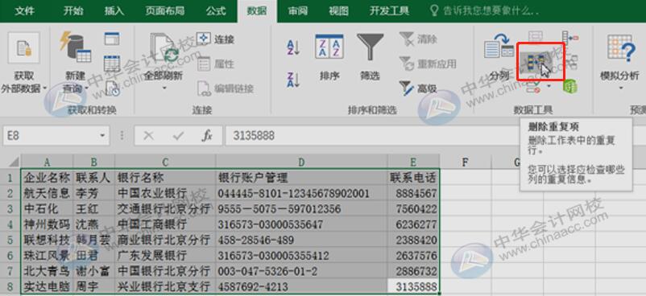The width and height of the screenshot is (646, 296).
Task: Click cell 4587692-4213
Action: 301,286
